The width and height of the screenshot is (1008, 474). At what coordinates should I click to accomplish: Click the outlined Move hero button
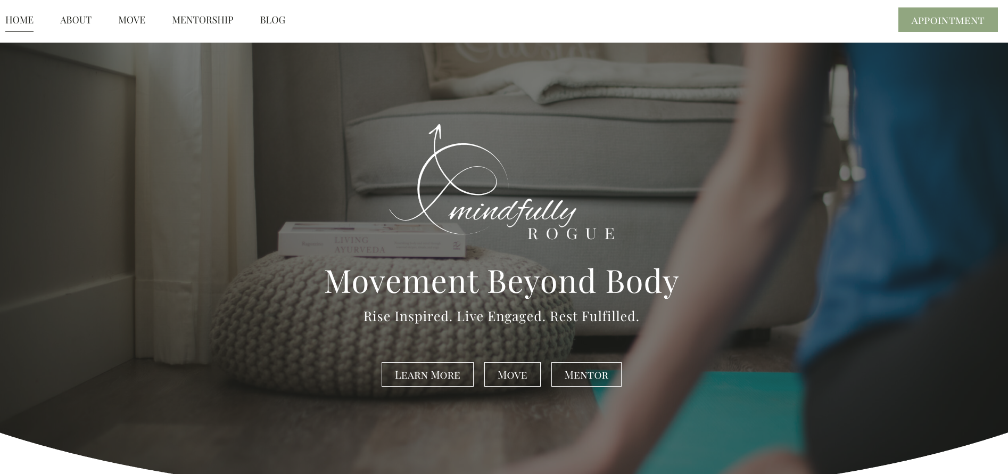(512, 374)
